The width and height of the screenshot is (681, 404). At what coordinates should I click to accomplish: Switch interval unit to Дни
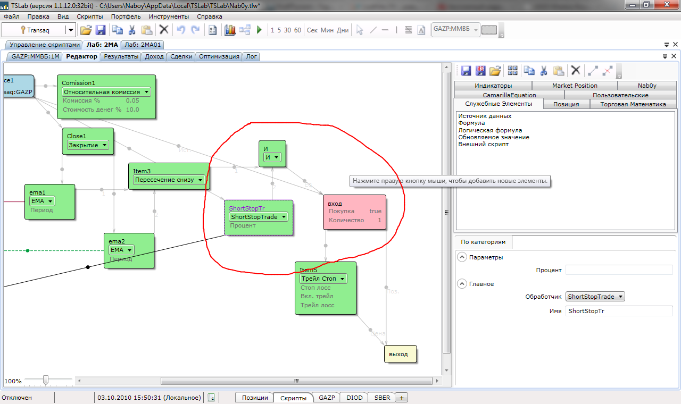point(343,30)
